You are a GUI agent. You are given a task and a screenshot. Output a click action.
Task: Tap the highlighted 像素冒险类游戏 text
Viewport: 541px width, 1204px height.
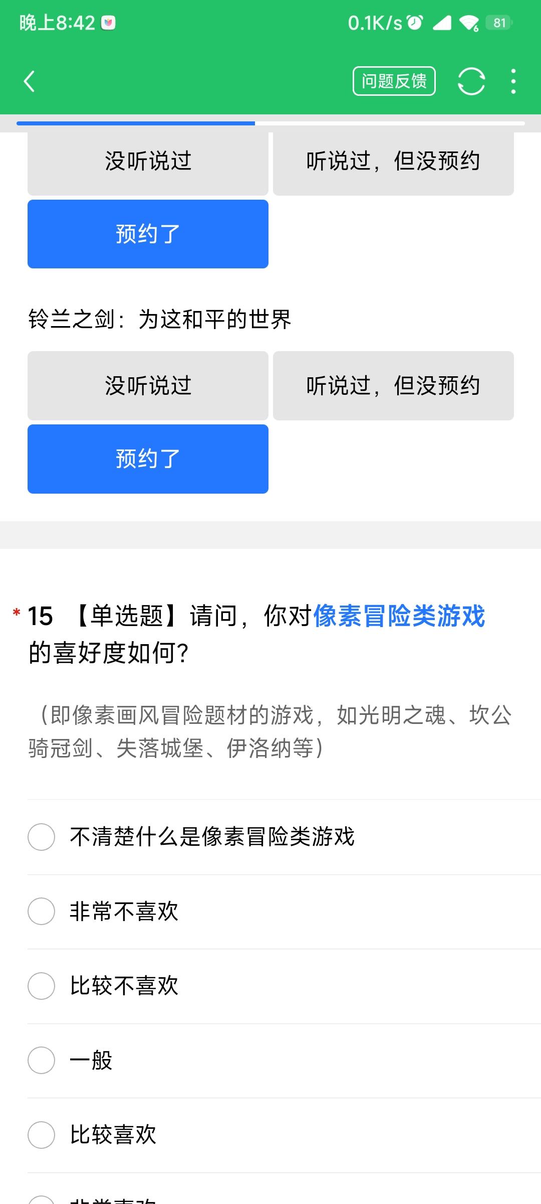click(x=399, y=616)
